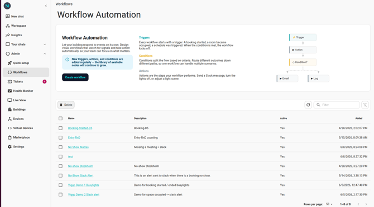Viewport: 374px width, 207px height.
Task: Open Devices from the sidebar
Action: [26, 119]
